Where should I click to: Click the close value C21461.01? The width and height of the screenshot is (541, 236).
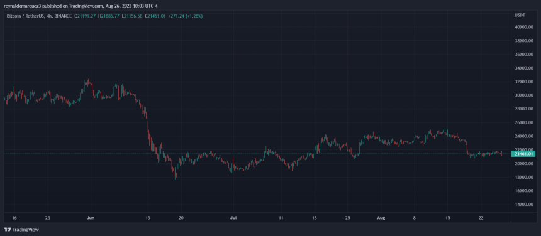pos(156,16)
